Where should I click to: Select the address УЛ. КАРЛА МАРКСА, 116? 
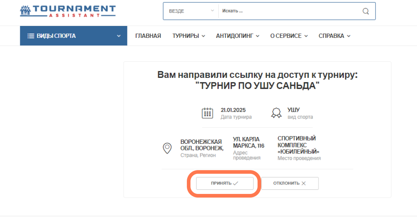click(249, 143)
